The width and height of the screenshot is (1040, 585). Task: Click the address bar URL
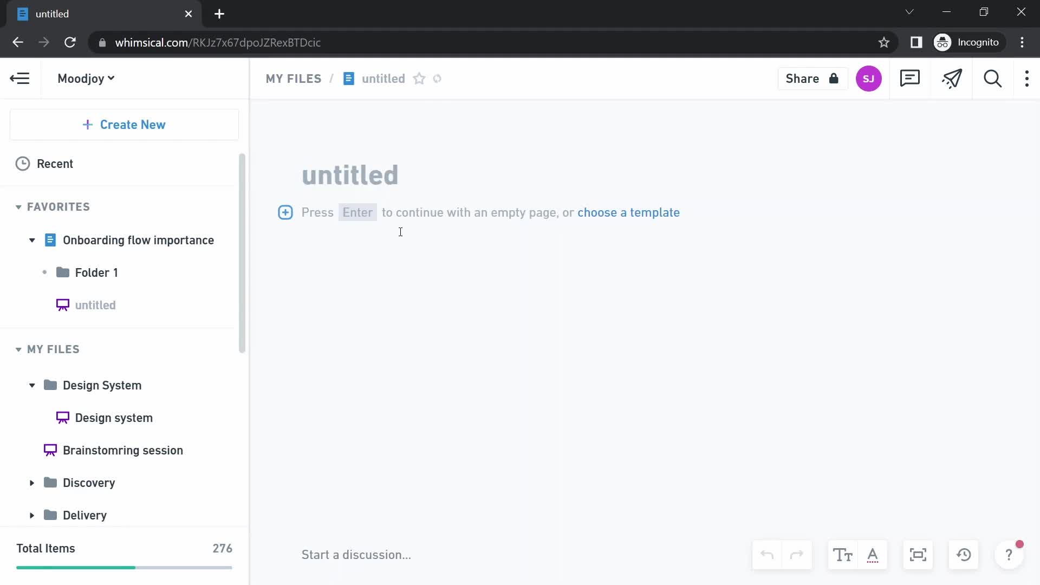coord(218,43)
